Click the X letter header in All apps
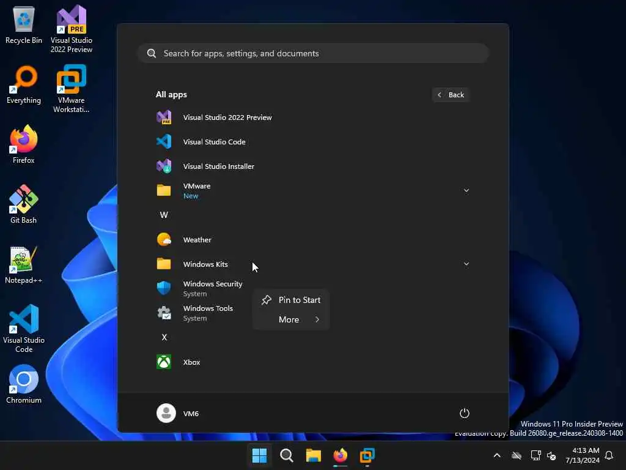The width and height of the screenshot is (626, 470). pos(164,337)
